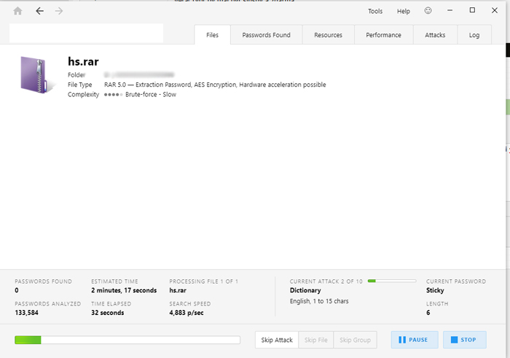The height and width of the screenshot is (358, 510).
Task: Click the estimated time 2 minutes, 17 seconds
Action: (124, 290)
